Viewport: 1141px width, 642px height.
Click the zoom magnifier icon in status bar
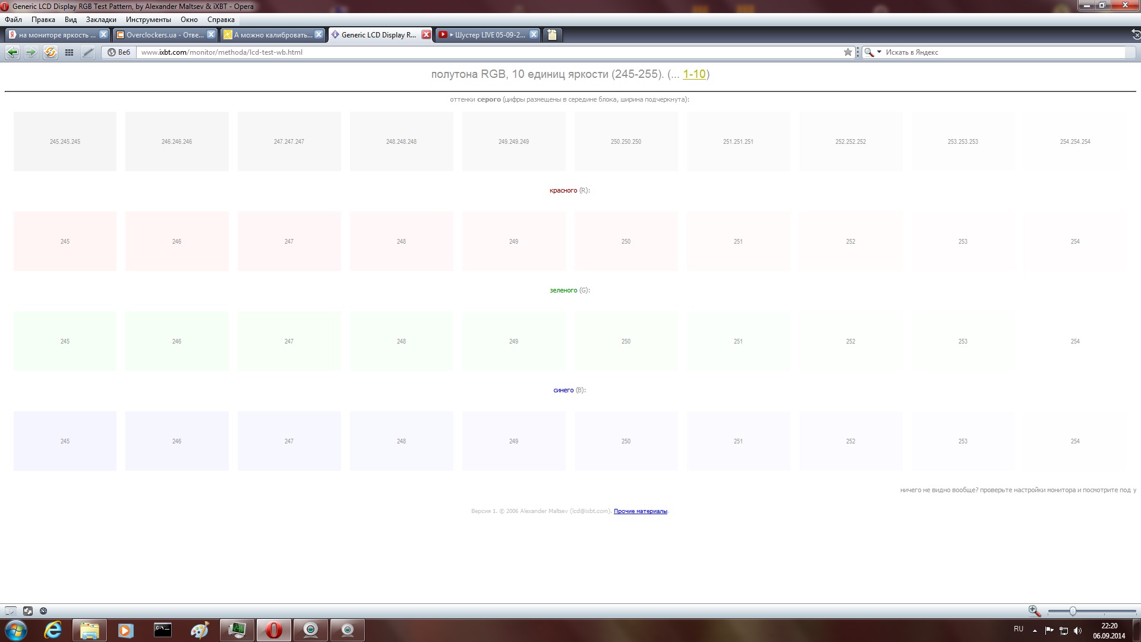[1034, 611]
